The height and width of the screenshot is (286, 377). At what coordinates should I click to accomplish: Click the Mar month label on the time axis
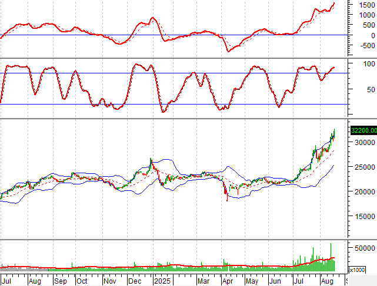(x=203, y=281)
